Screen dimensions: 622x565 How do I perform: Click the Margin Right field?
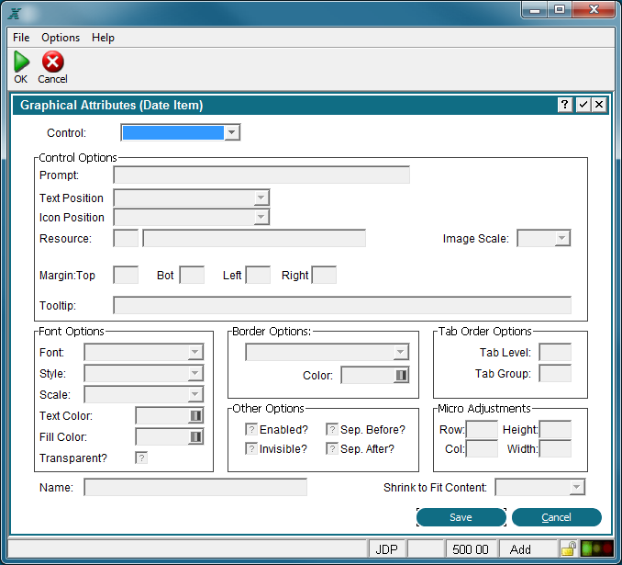pyautogui.click(x=324, y=275)
